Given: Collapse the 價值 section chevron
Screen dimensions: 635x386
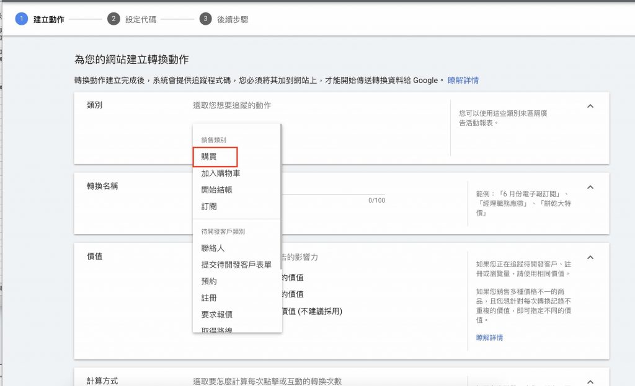Looking at the screenshot, I should pos(590,257).
